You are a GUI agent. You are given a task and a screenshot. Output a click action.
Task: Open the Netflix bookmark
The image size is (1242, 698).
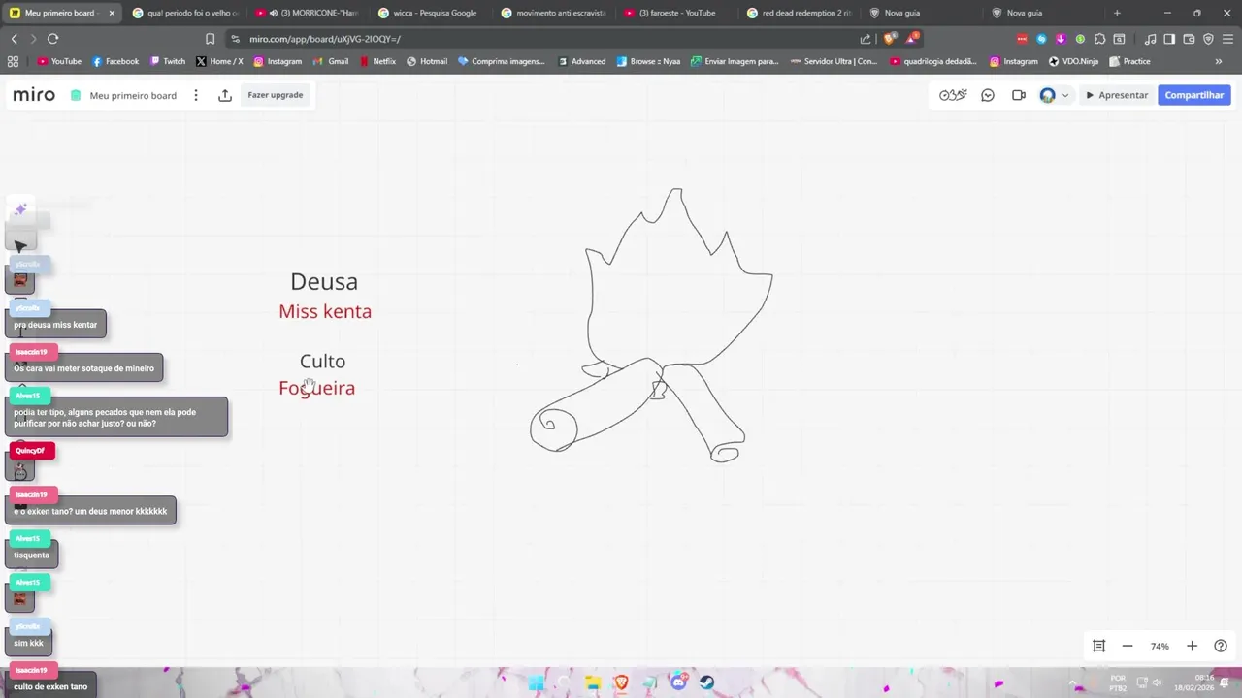pos(377,61)
